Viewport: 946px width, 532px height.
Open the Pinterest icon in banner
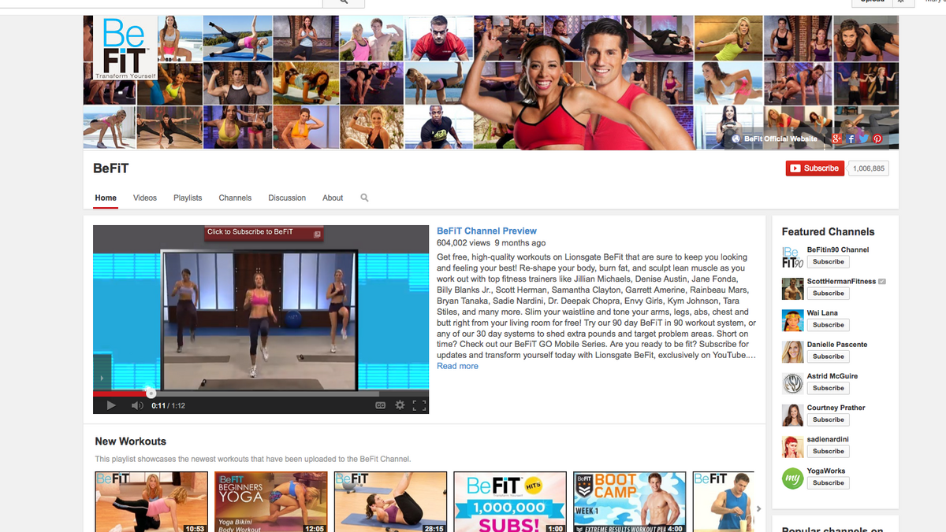coord(877,139)
